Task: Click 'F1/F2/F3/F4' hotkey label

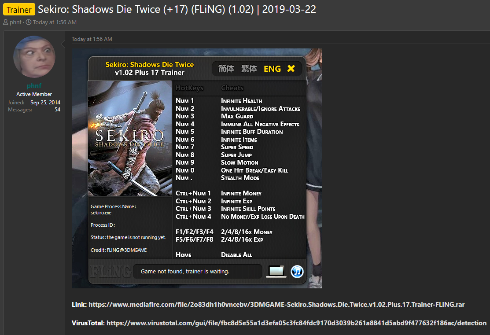Action: [195, 232]
